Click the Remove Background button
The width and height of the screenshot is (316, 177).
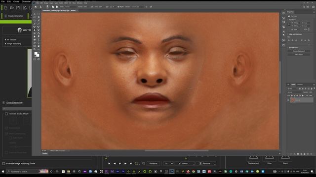tap(299, 51)
